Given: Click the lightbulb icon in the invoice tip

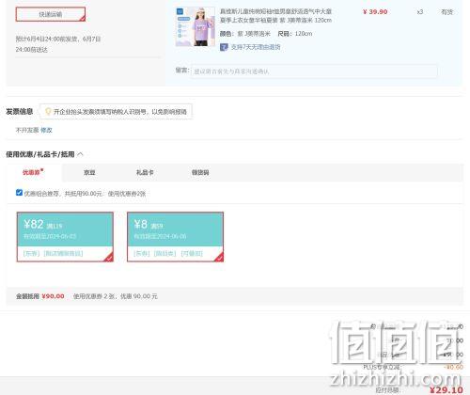Looking at the screenshot, I should pyautogui.click(x=48, y=112).
